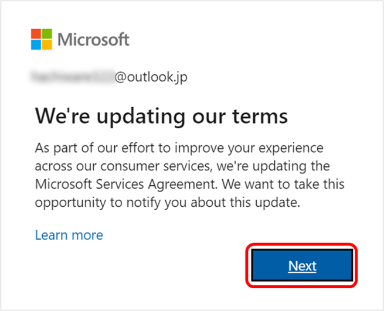Click the Microsoft four-square logo
Screen dimensions: 384x311
(x=41, y=39)
